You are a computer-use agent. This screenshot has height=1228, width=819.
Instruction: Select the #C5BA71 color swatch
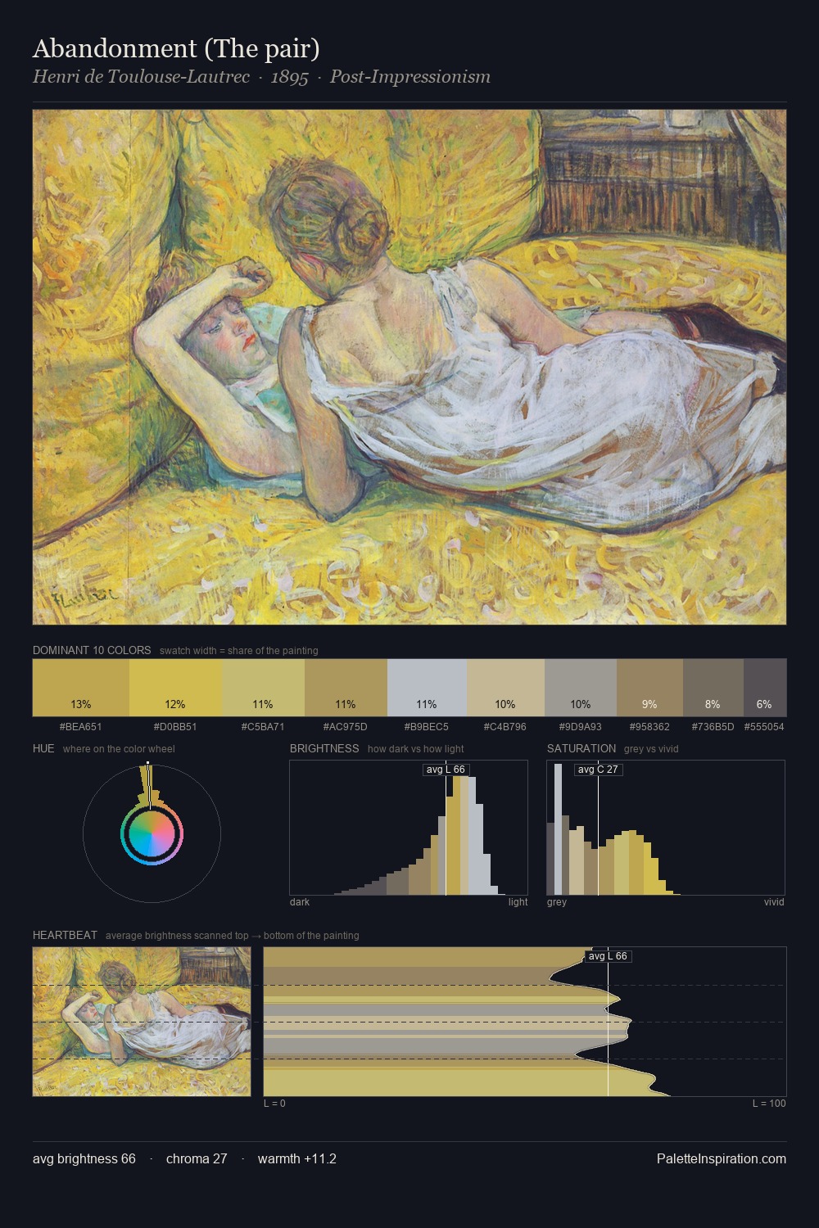click(264, 688)
